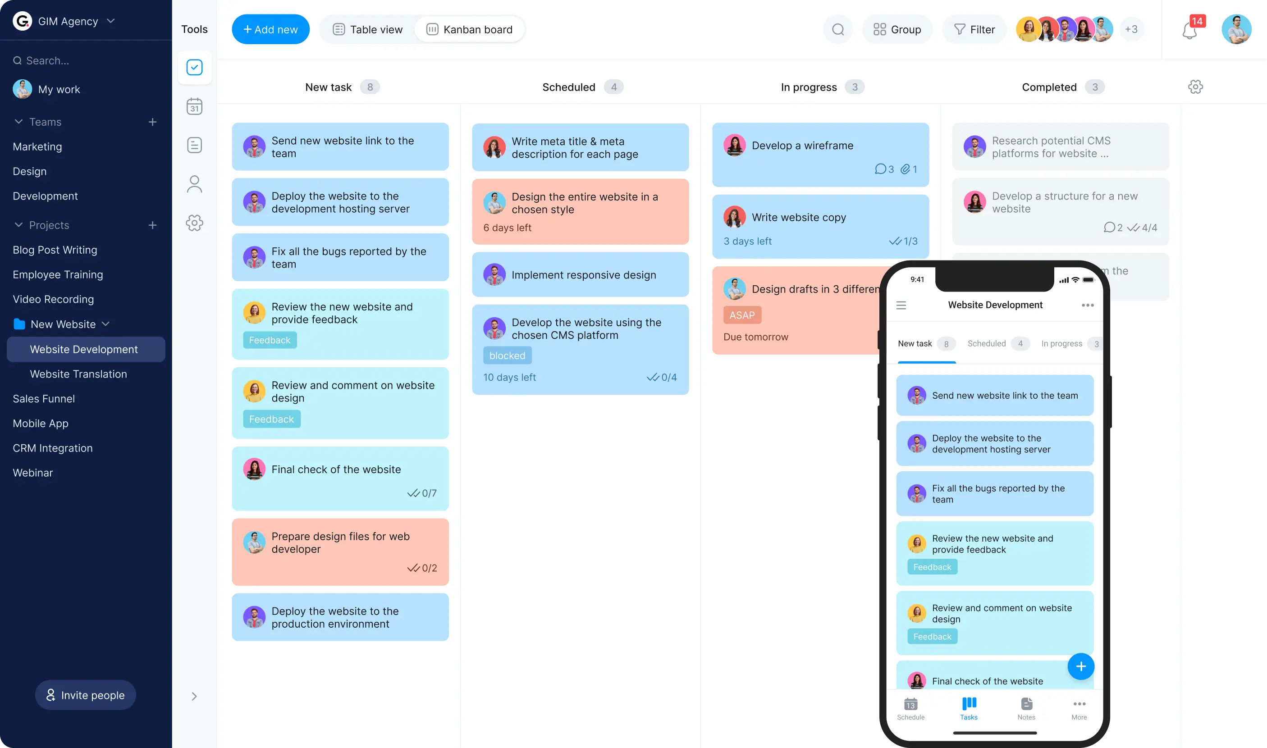Click the Invite people button
Screen dimensions: 1267x748
pyautogui.click(x=86, y=694)
